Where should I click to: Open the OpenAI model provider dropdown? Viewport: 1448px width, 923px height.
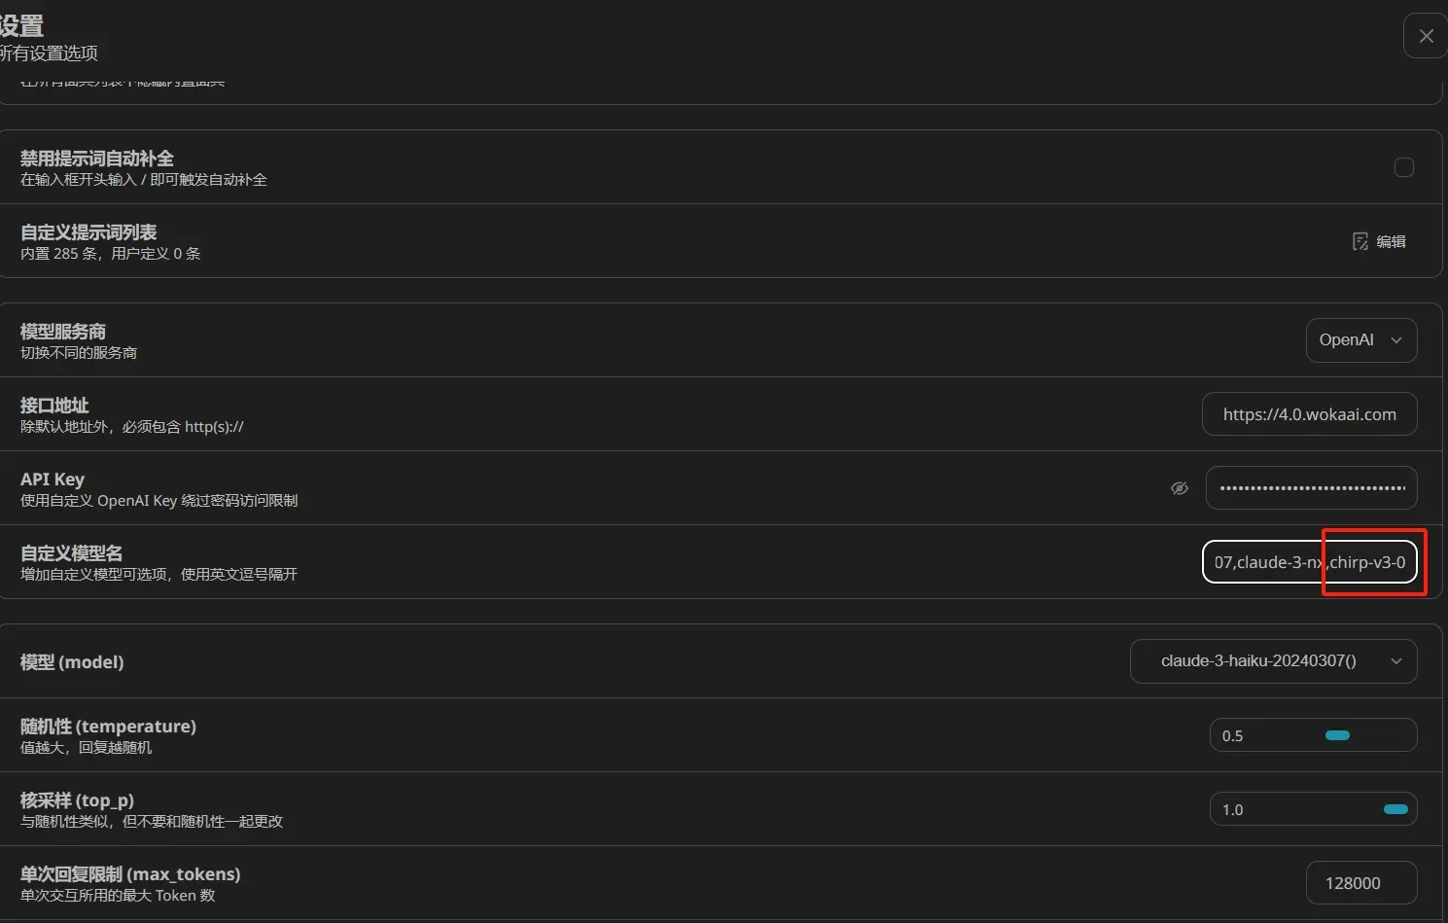point(1360,340)
